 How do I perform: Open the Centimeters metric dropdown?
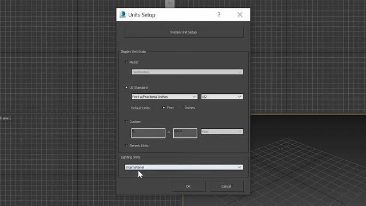coord(187,72)
